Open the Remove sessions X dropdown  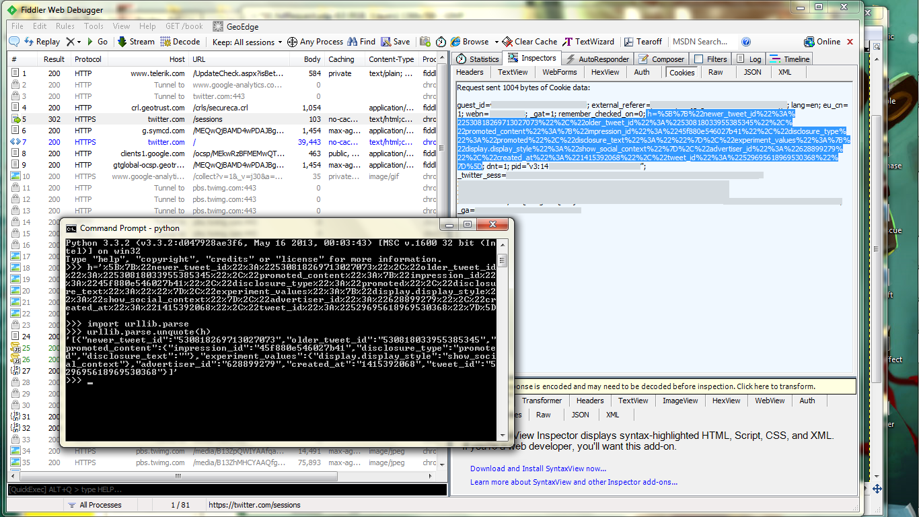pos(74,42)
